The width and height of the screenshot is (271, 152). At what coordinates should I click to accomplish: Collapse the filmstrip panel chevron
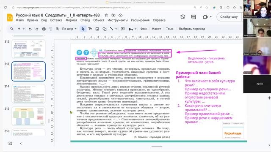point(21,144)
